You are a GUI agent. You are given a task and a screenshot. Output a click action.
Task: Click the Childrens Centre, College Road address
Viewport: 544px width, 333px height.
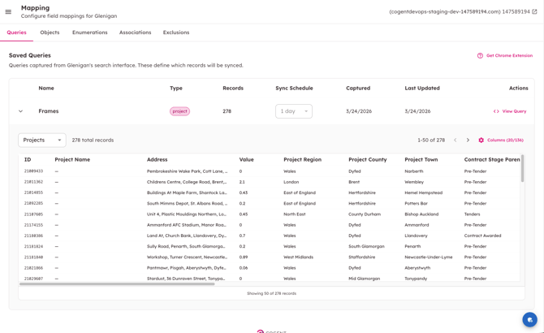pyautogui.click(x=187, y=182)
